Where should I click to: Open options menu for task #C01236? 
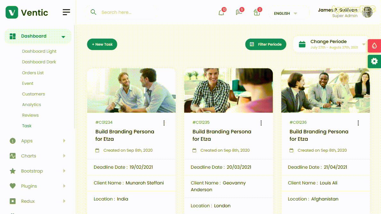tap(358, 123)
